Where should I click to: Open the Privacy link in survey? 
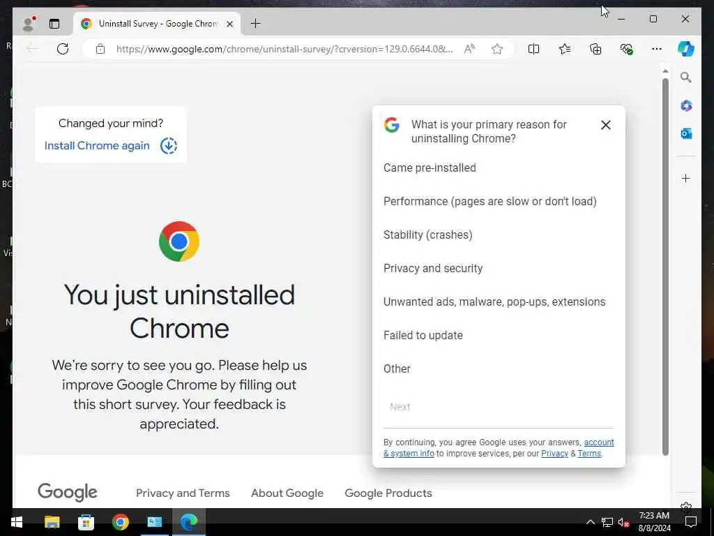(554, 454)
